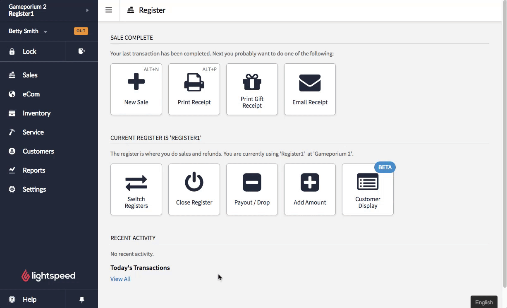
Task: Open the eCom section
Action: coord(49,94)
